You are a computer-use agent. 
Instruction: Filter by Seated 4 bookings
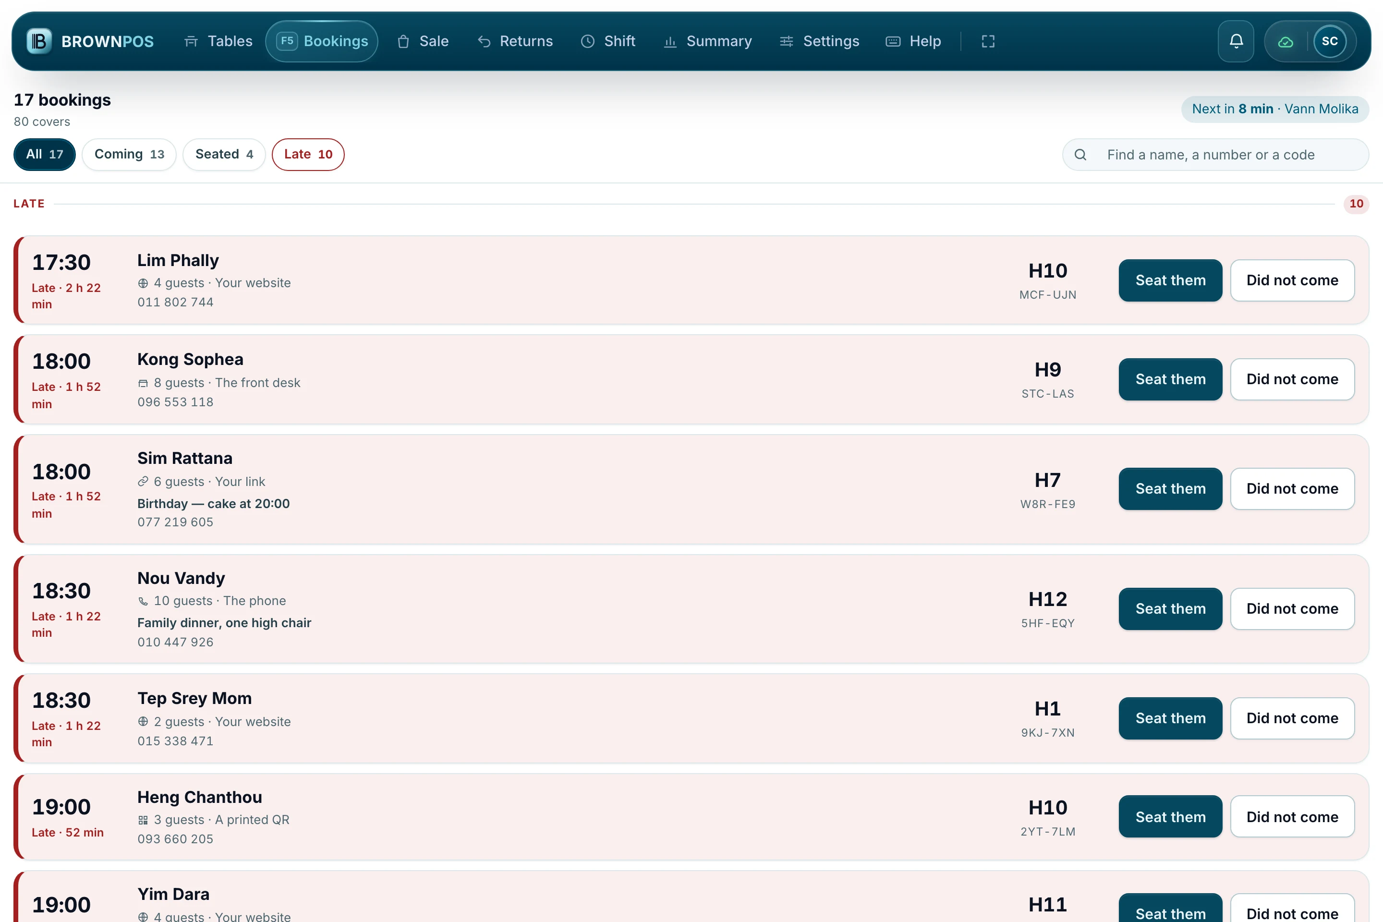click(x=224, y=155)
